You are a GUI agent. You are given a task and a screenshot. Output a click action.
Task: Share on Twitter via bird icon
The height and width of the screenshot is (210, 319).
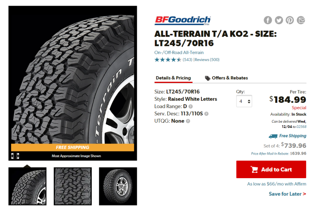[x=279, y=20]
